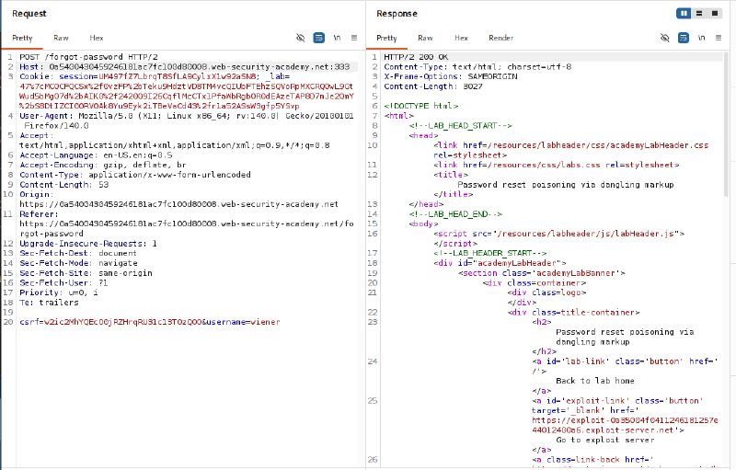Click the Response panel title

click(397, 14)
